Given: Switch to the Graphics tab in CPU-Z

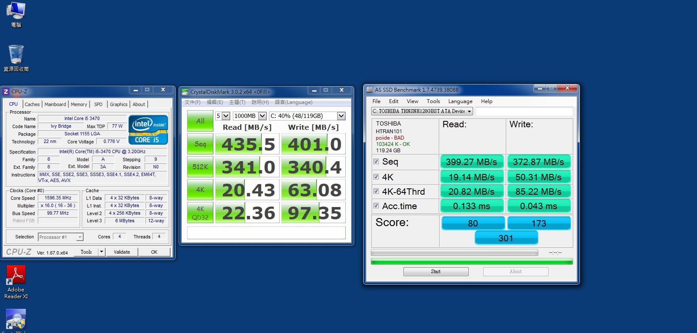Looking at the screenshot, I should [119, 104].
